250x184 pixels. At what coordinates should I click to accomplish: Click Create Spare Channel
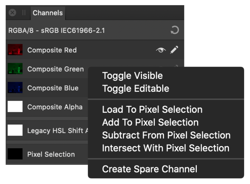tap(150, 169)
